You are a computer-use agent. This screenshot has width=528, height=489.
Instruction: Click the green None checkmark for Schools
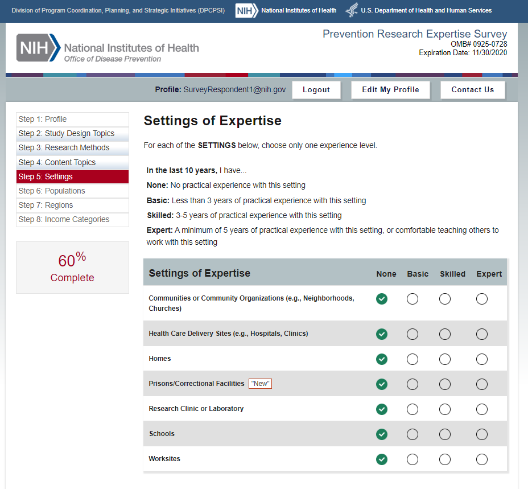point(382,434)
